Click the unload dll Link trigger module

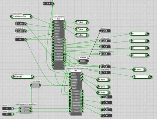point(21,31)
